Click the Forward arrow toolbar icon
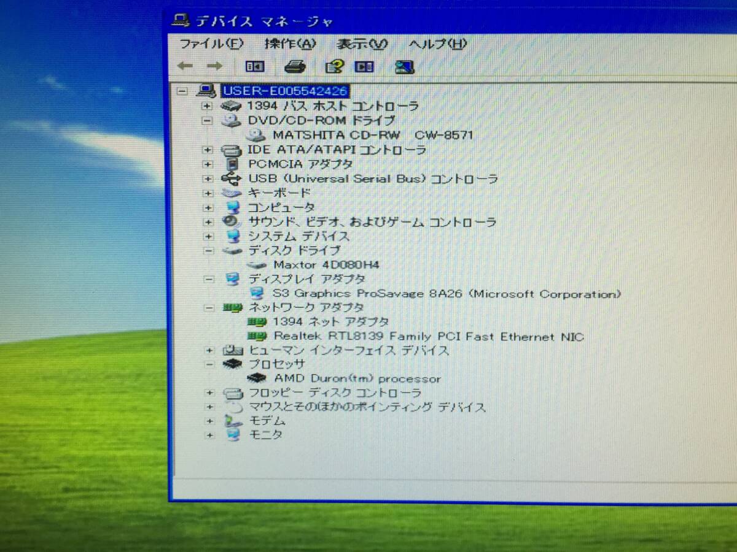Screen dimensions: 737x552 click(214, 66)
